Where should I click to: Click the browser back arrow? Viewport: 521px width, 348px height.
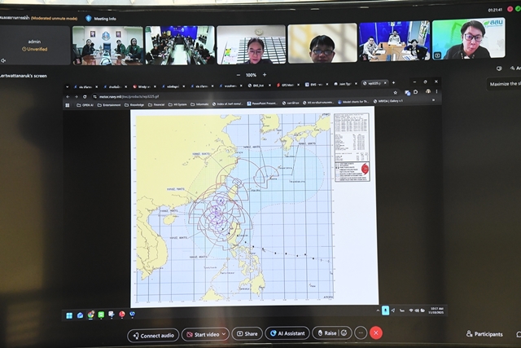(70, 95)
